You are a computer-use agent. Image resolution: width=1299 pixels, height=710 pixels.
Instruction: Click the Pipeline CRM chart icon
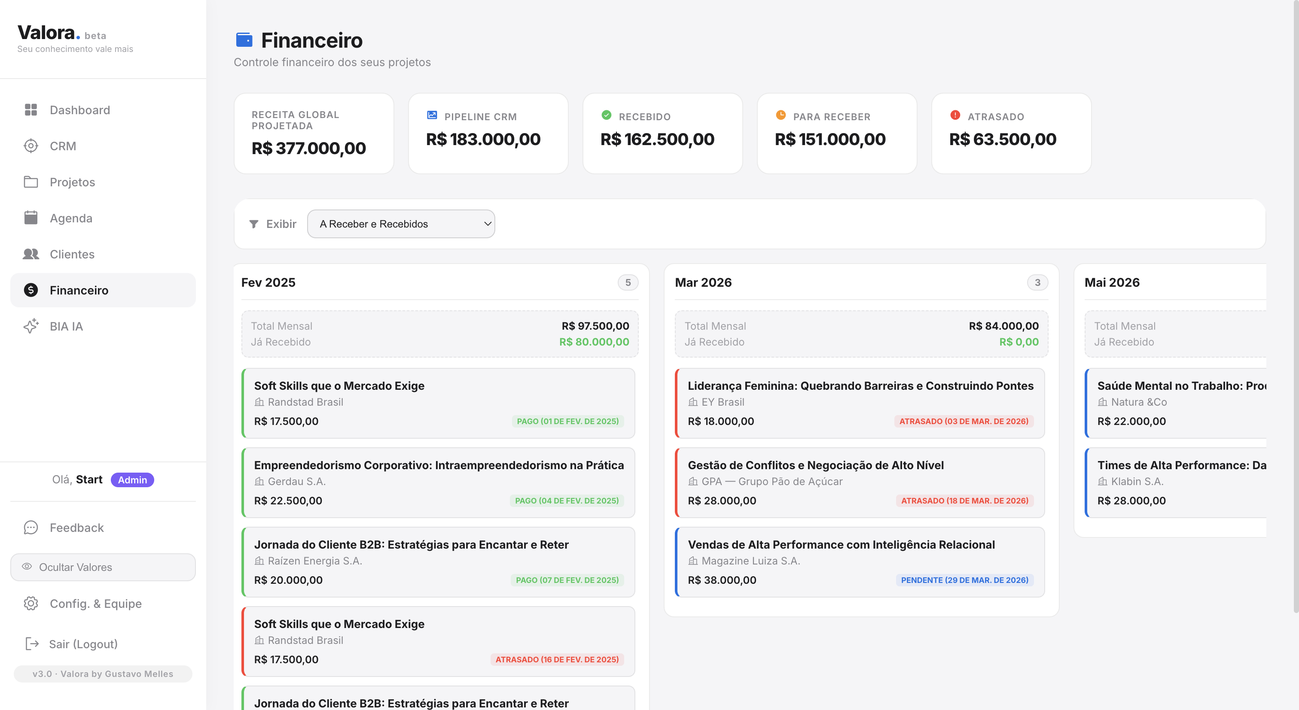[432, 115]
